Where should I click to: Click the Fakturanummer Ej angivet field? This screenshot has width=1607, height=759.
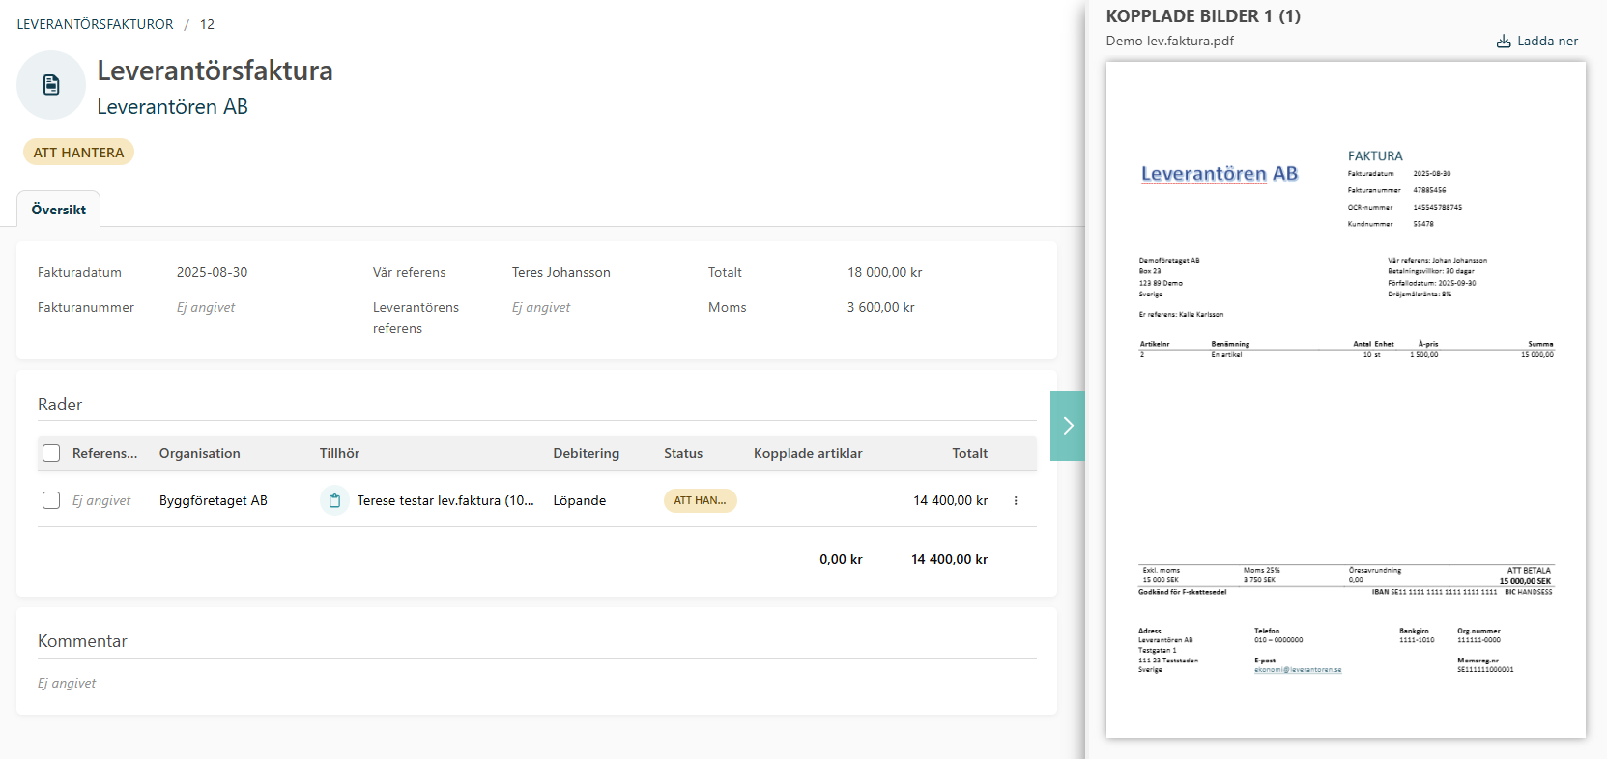point(206,308)
